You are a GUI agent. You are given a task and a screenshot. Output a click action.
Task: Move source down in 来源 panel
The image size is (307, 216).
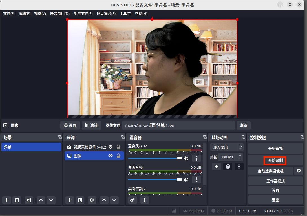114,200
